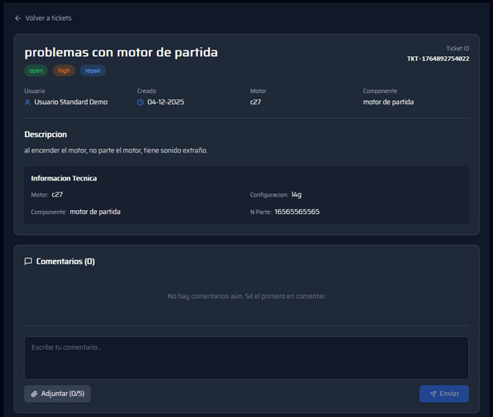
Task: Click the Usuario Standard Demo name
Action: coord(71,103)
